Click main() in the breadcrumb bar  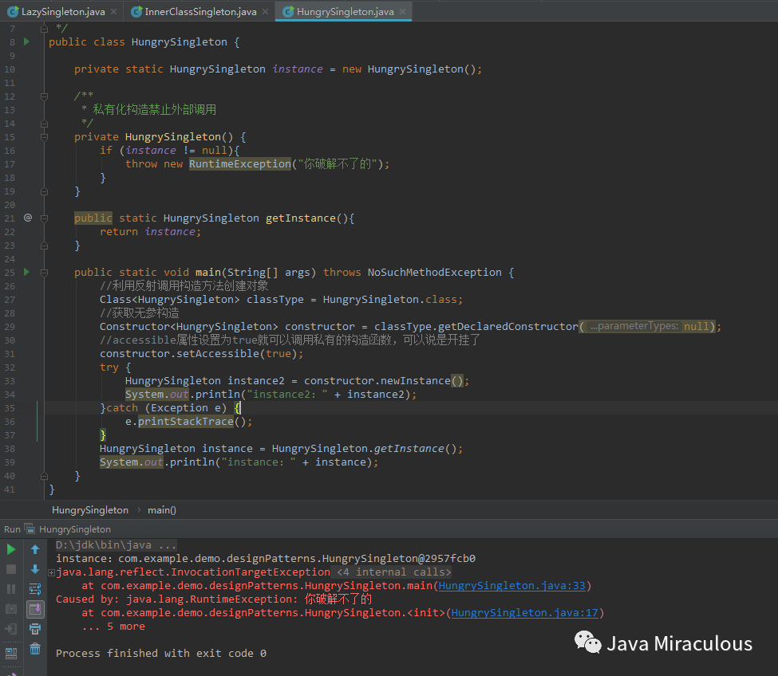point(162,510)
